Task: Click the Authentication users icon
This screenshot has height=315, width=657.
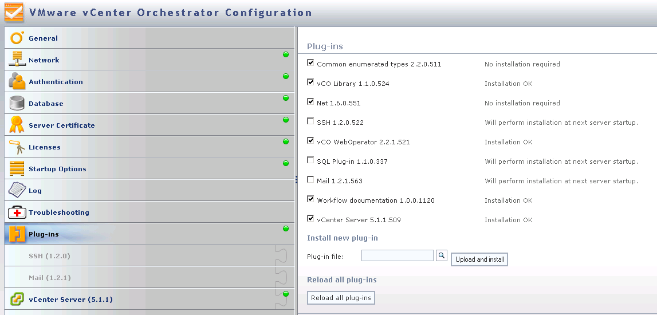Action: pos(17,81)
